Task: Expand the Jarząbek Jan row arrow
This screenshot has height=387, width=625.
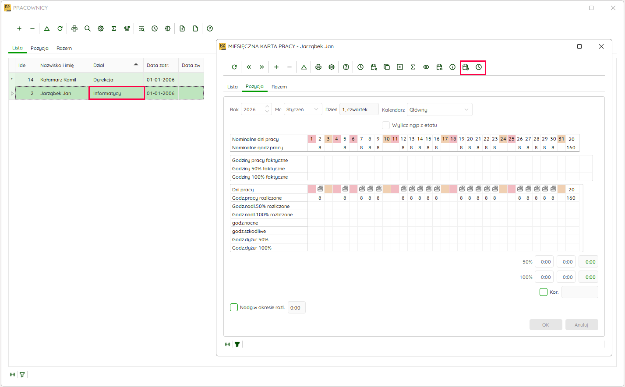Action: pyautogui.click(x=12, y=93)
